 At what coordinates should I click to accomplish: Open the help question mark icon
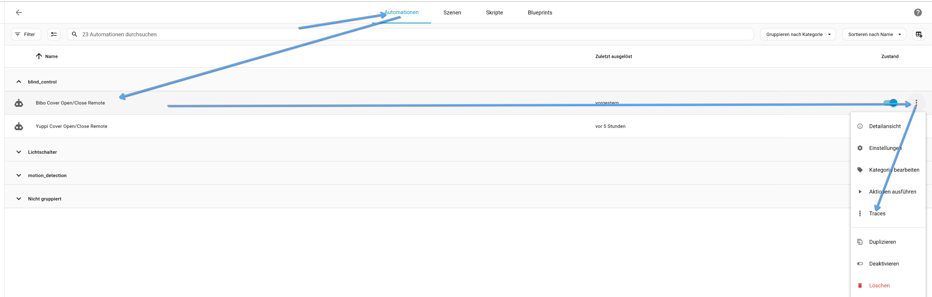pyautogui.click(x=918, y=13)
